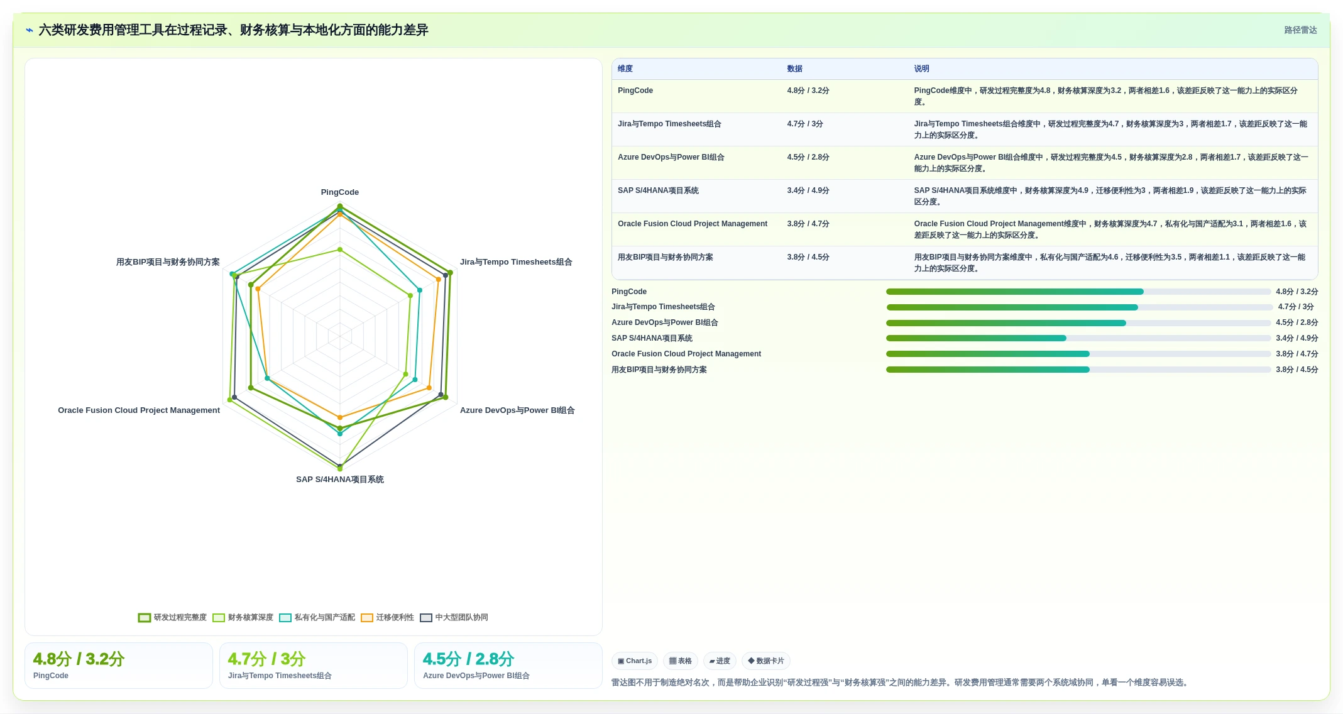Select the Jira与Tempo Timesheets组合 table row name
The image size is (1343, 714).
tap(669, 124)
